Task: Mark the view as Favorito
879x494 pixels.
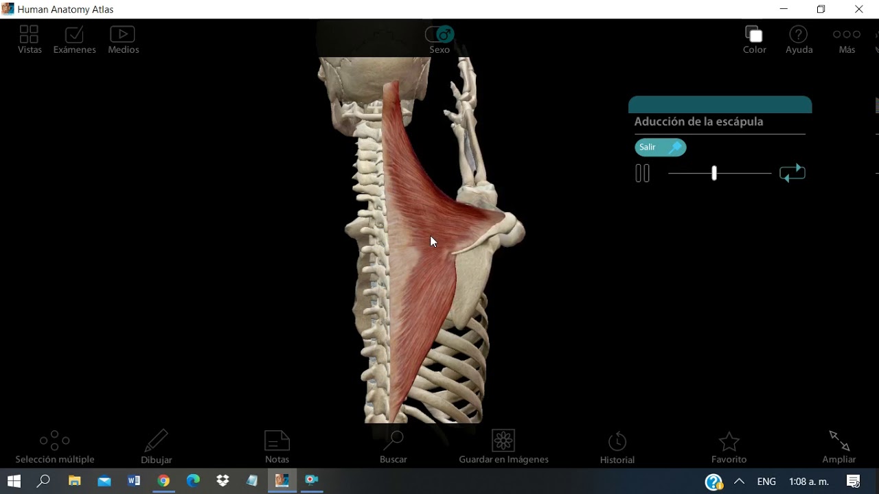Action: (x=729, y=447)
